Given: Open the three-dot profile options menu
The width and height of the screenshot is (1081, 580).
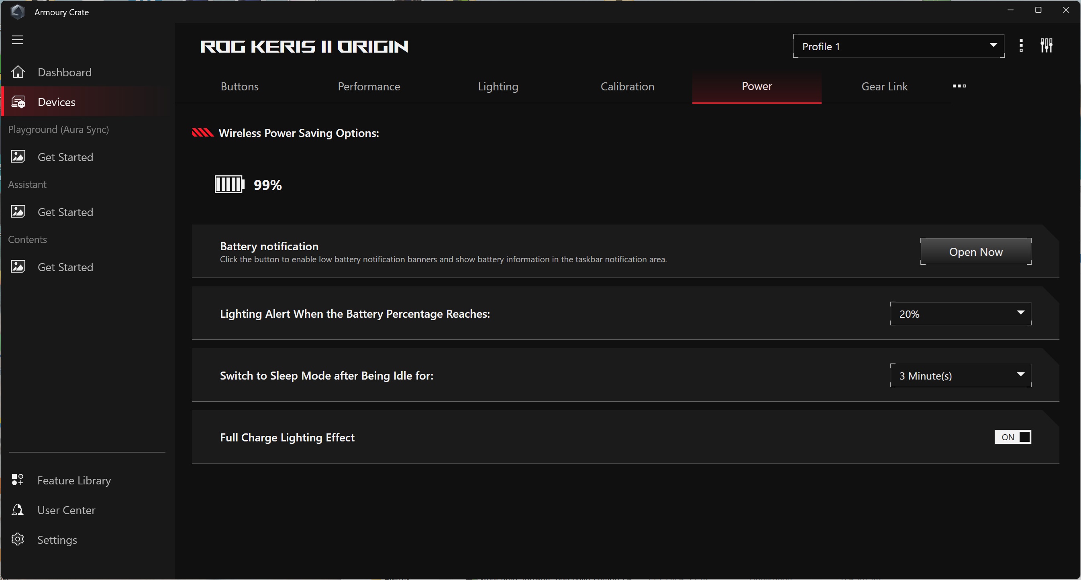Looking at the screenshot, I should pyautogui.click(x=1021, y=46).
